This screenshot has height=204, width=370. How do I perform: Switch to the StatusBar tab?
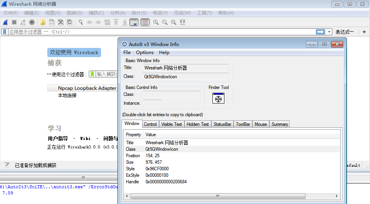click(x=222, y=124)
